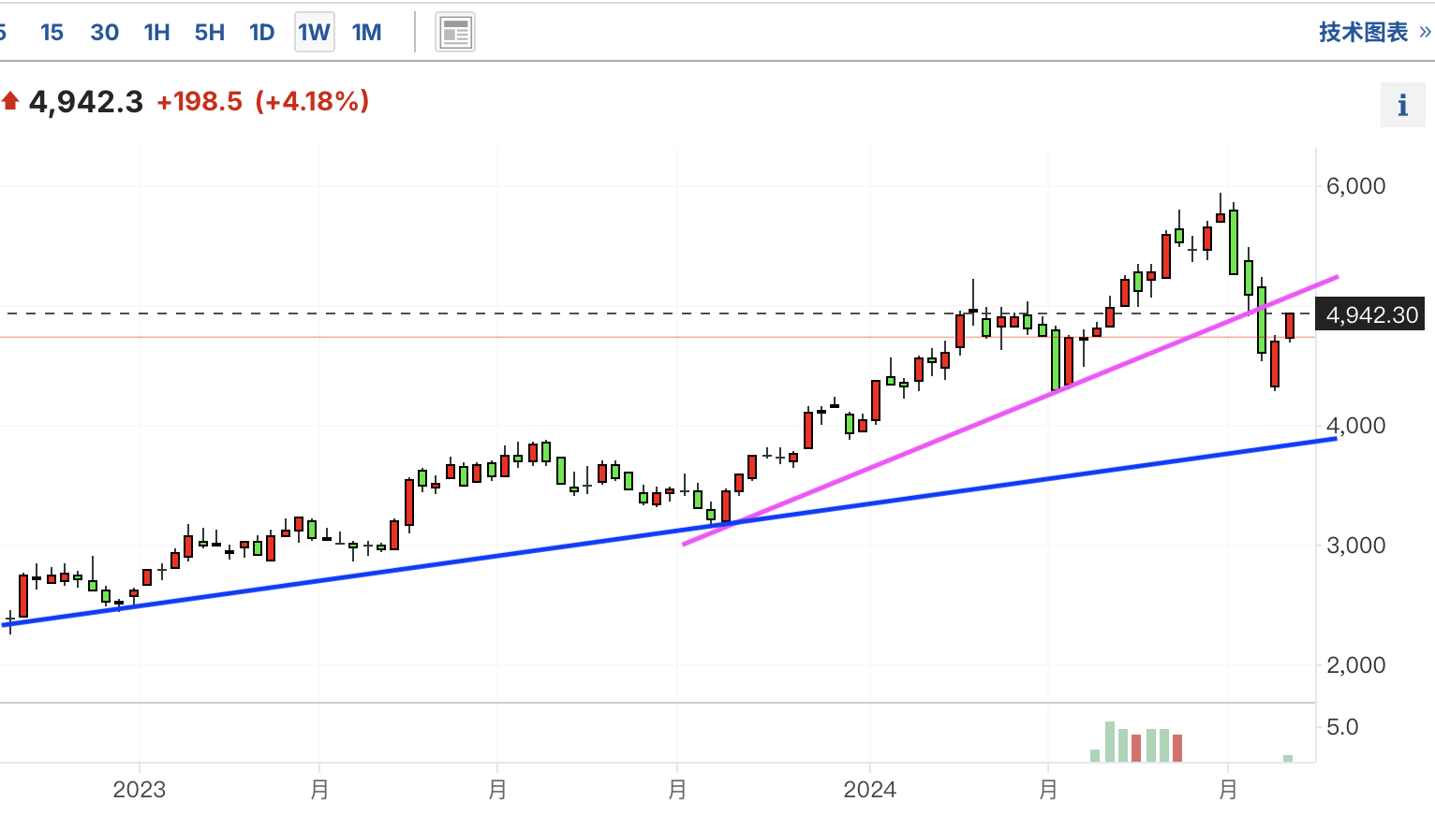Choose the 1D daily timeframe
Screen dimensions: 1435x816
[261, 33]
